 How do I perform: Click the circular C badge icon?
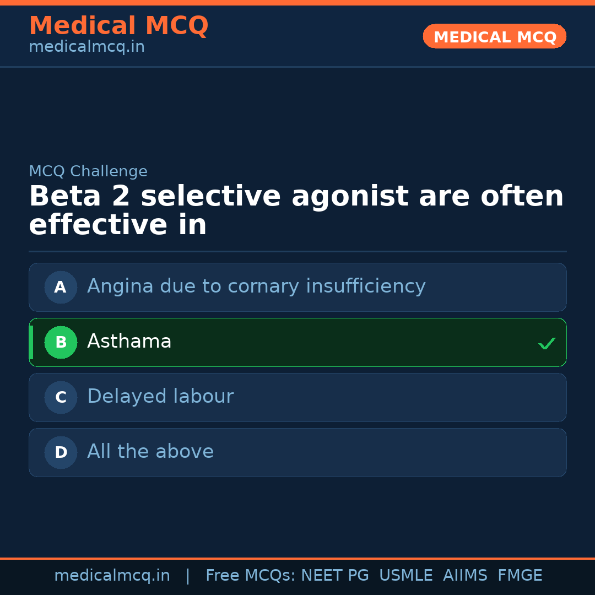coord(61,397)
